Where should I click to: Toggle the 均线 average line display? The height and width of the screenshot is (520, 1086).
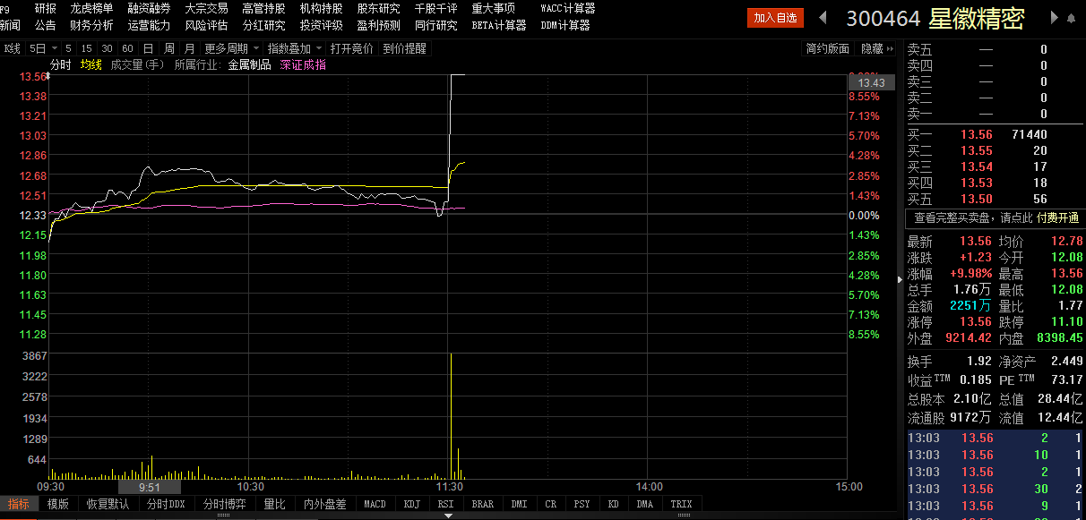click(x=90, y=64)
